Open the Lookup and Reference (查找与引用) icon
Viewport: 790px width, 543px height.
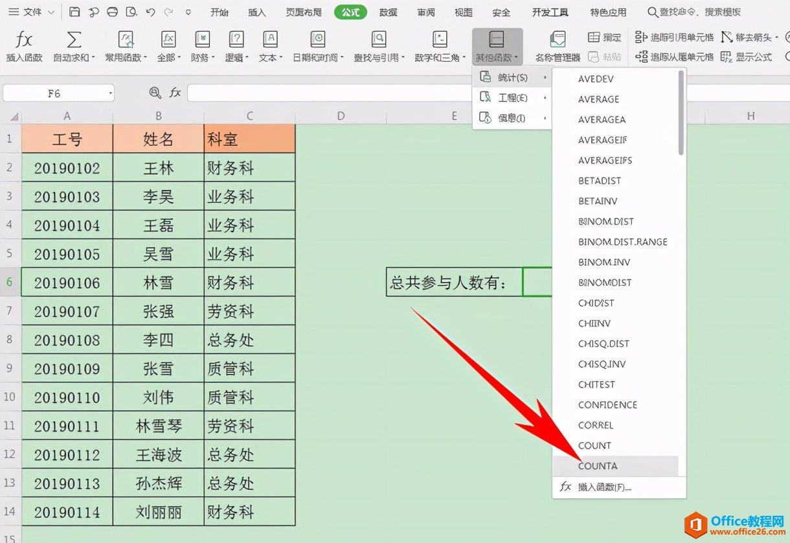[x=378, y=40]
